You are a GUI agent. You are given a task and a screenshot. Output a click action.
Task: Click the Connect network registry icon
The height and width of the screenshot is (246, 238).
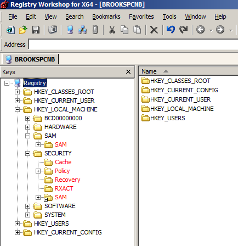pyautogui.click(x=82, y=30)
